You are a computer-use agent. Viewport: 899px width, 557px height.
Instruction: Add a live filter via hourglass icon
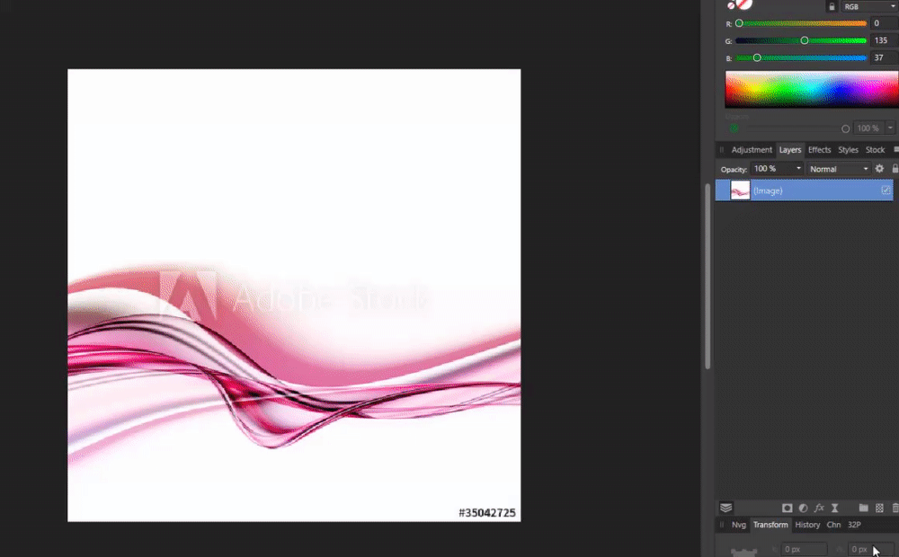point(835,508)
